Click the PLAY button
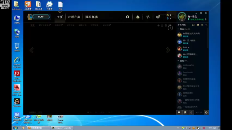This screenshot has width=232, height=130. 41,17
